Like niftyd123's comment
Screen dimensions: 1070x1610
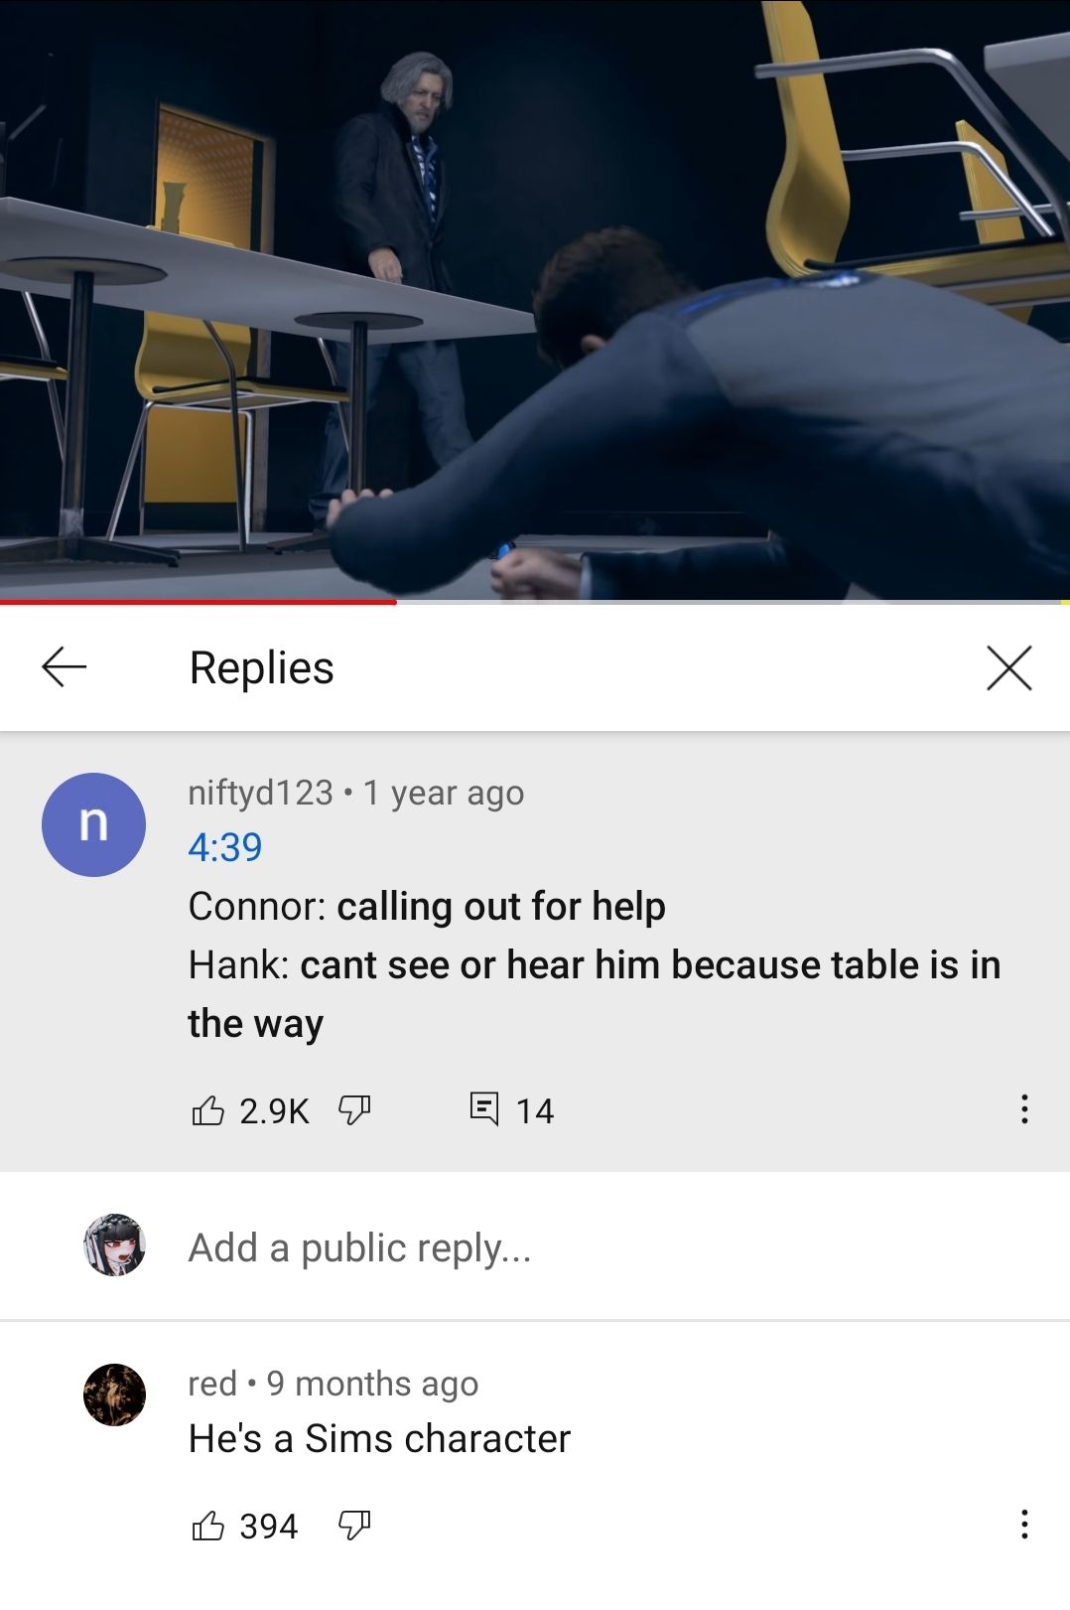click(207, 1109)
